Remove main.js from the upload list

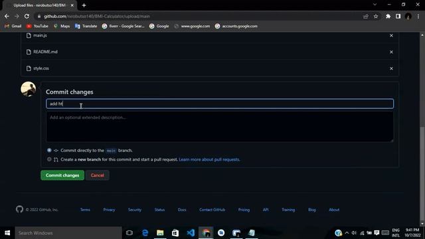click(391, 35)
